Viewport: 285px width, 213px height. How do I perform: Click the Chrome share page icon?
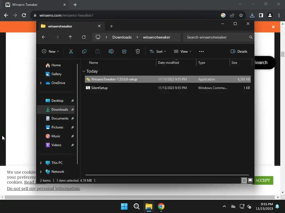point(232,16)
